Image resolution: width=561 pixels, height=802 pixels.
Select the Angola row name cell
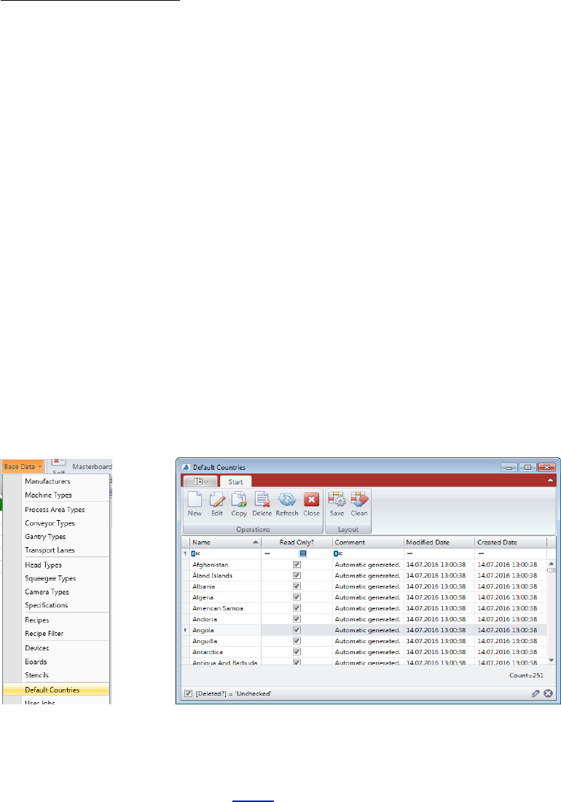click(x=226, y=630)
